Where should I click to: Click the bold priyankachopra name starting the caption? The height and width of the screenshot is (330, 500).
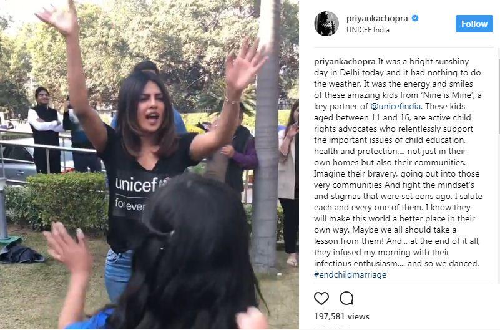345,62
